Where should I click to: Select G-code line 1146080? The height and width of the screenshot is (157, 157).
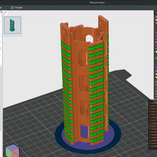coord(153,123)
